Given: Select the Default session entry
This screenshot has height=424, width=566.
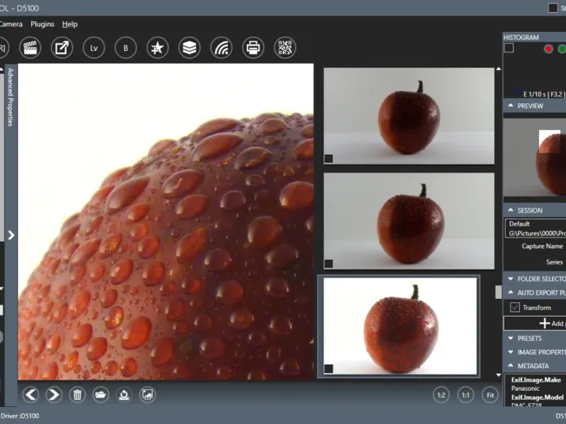Looking at the screenshot, I should (536, 228).
